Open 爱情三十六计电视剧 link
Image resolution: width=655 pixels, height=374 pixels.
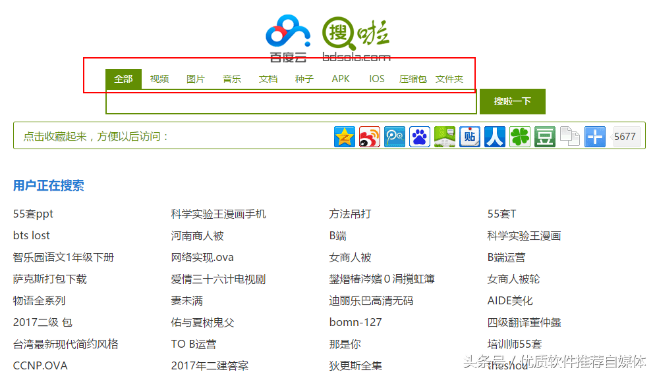[x=218, y=279]
